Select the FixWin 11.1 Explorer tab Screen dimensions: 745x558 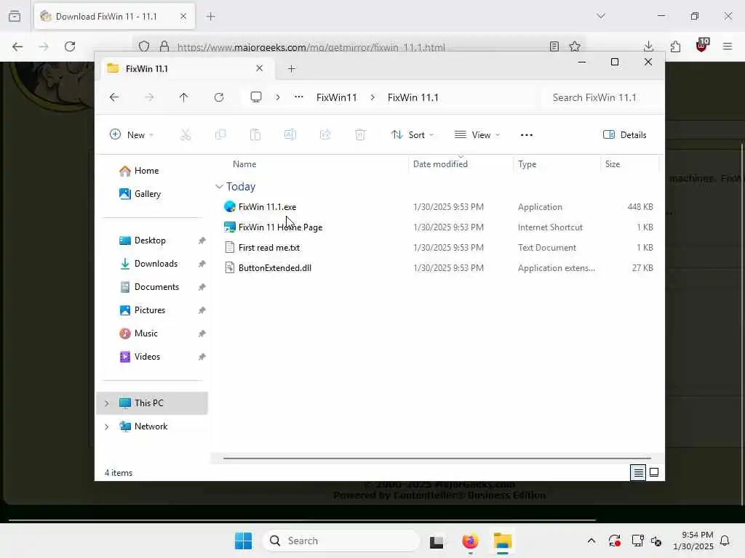pos(186,69)
